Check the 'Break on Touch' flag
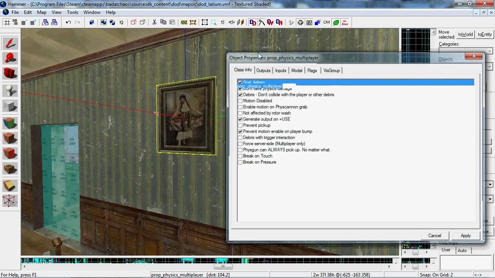Viewport: 495px width, 278px height. (240, 156)
